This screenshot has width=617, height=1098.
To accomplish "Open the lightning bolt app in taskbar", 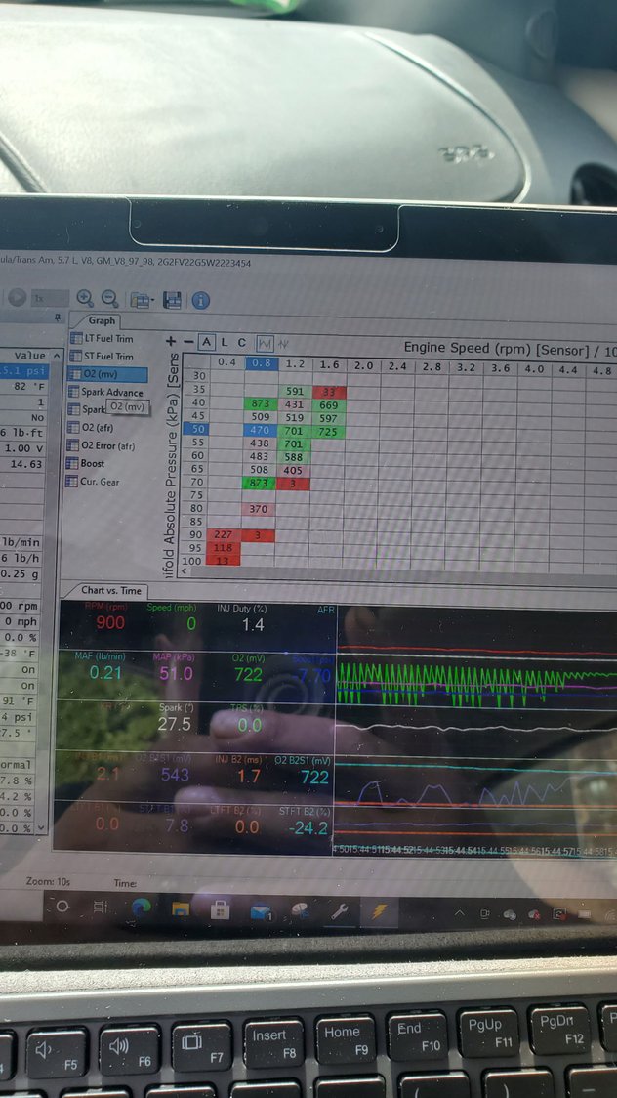I will (x=376, y=911).
